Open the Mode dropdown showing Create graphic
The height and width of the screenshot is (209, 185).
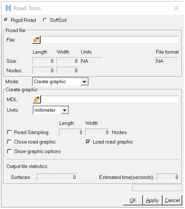point(60,82)
